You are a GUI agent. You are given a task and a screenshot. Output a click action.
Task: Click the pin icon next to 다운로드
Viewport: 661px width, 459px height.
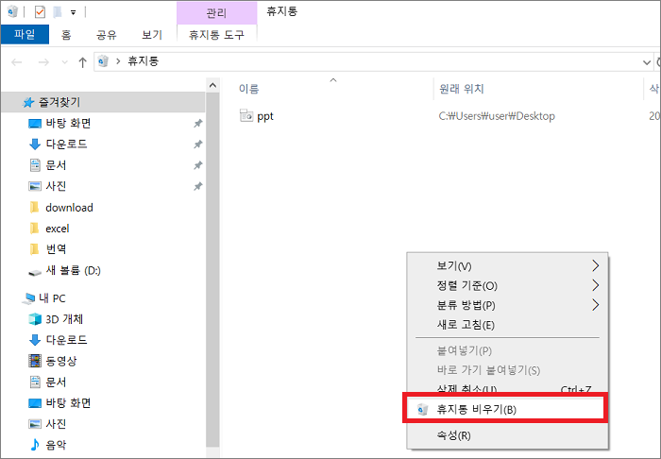coord(197,144)
